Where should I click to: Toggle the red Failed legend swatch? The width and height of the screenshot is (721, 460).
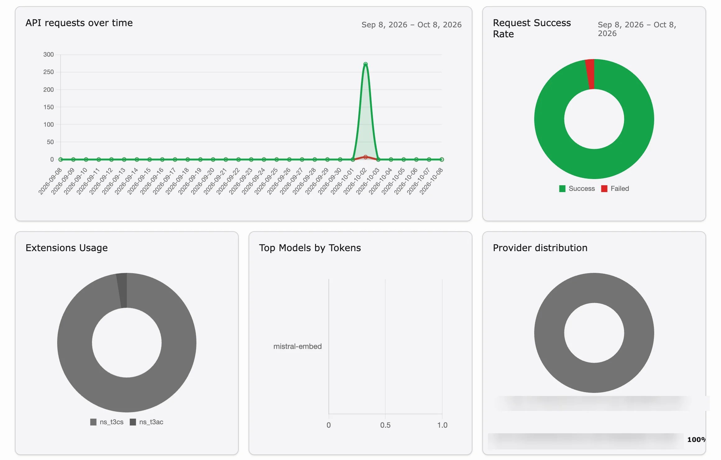click(x=604, y=189)
